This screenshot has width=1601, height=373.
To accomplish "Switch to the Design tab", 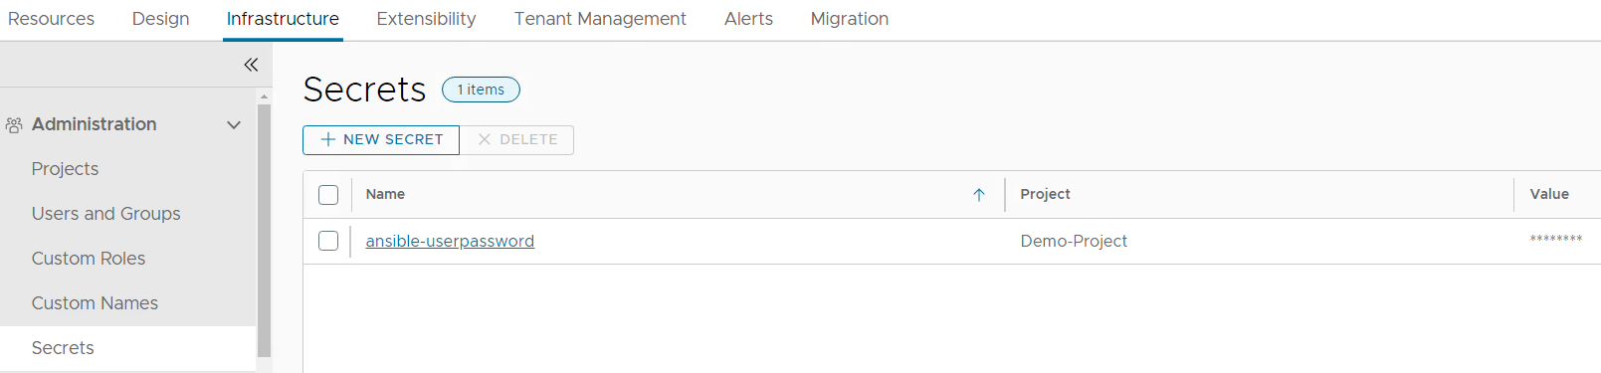I will 160,19.
